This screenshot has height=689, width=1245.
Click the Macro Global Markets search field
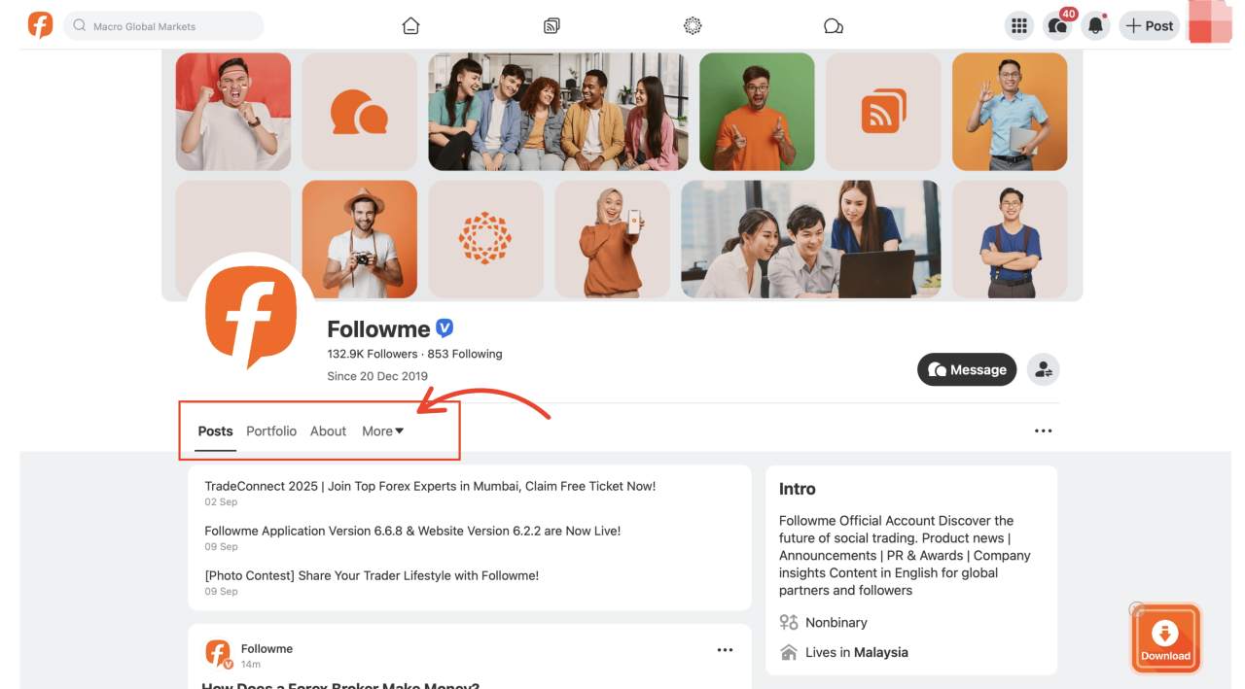(x=161, y=25)
